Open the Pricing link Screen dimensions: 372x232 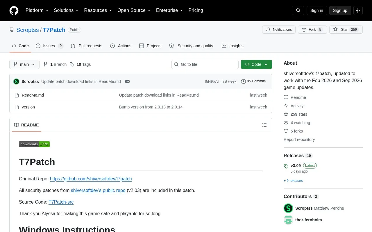coord(196,10)
